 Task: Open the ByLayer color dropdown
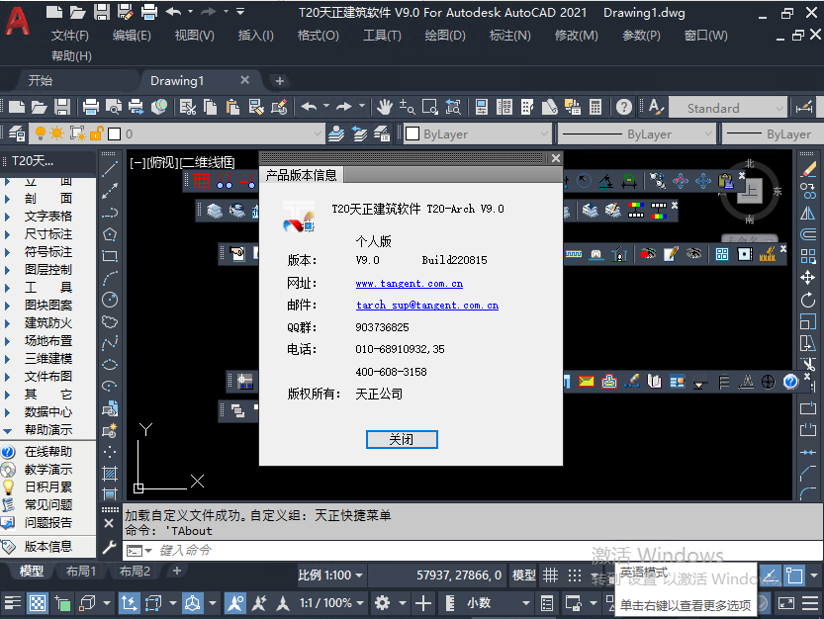477,134
